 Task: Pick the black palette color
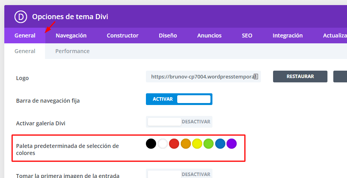point(151,144)
